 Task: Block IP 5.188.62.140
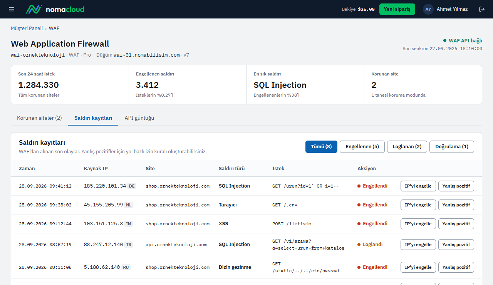tap(418, 267)
